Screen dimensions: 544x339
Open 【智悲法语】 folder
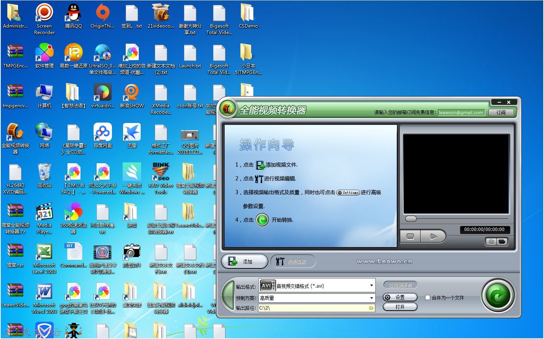[73, 96]
